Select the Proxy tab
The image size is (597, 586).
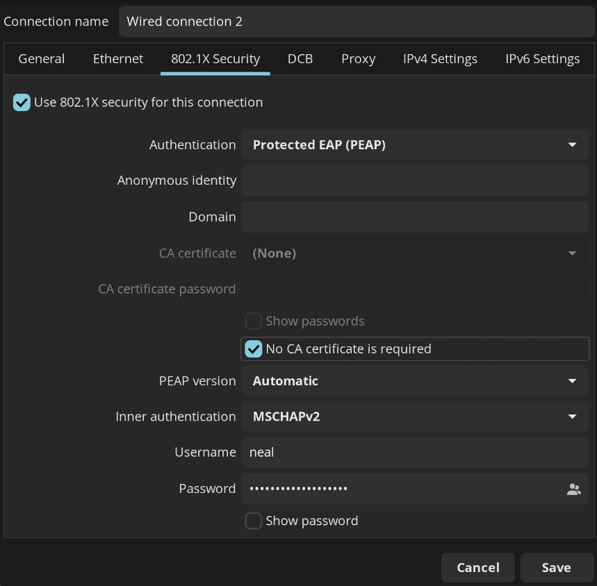click(358, 59)
